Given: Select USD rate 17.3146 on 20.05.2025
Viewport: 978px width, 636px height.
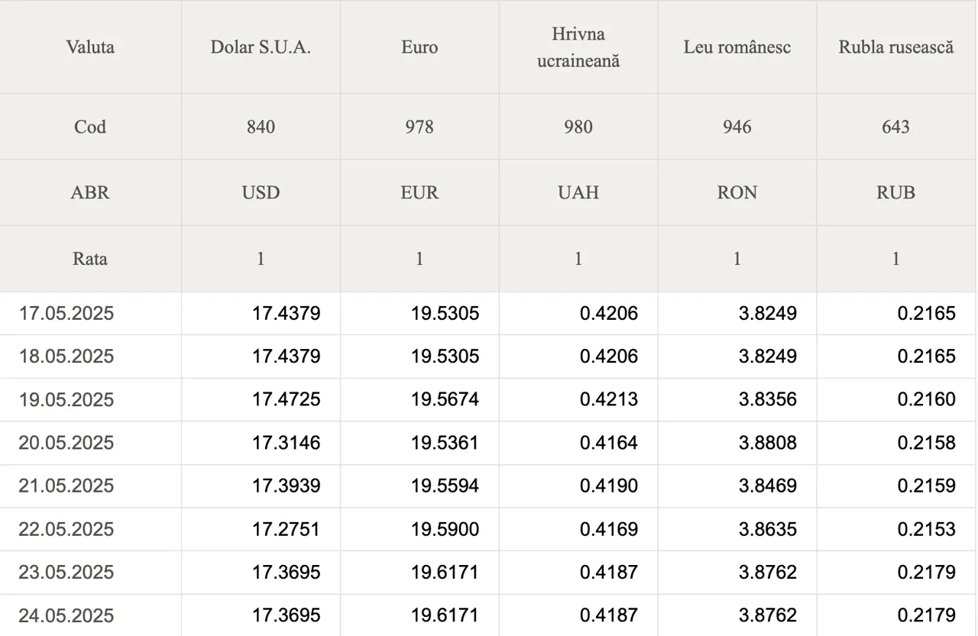Looking at the screenshot, I should 261,443.
